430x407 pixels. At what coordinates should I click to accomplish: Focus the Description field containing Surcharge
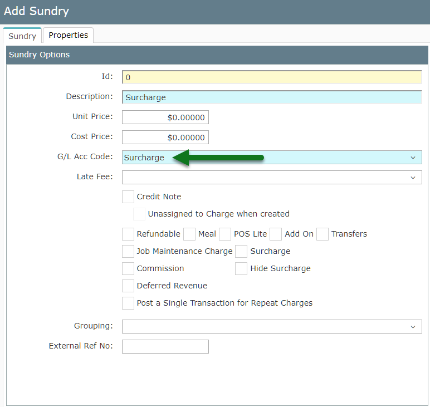(272, 97)
